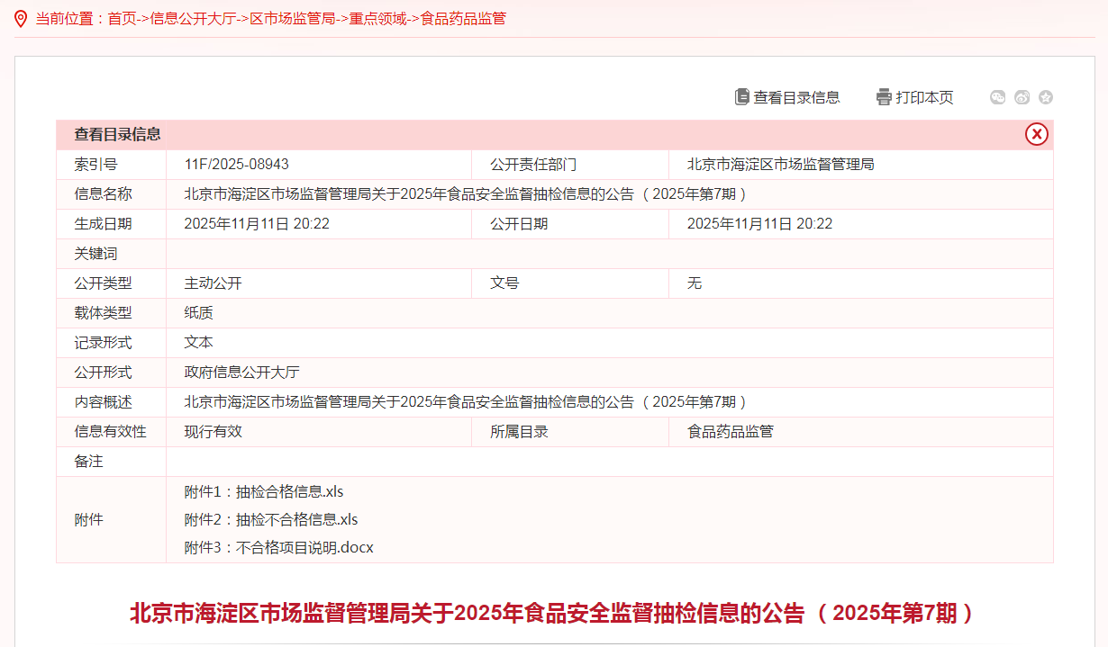
Task: Click the location pin icon near 当前位置
Action: pos(20,17)
